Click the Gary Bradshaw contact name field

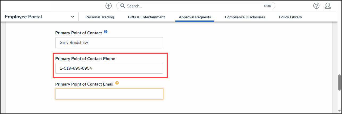pos(109,43)
